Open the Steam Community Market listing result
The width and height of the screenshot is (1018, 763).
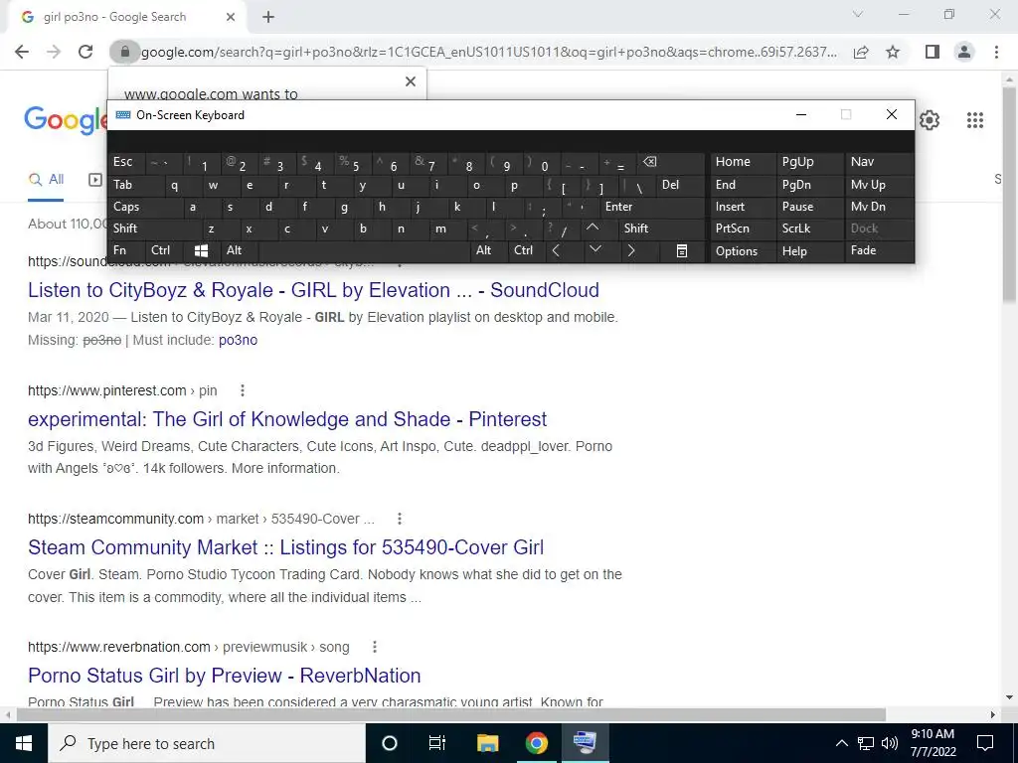coord(285,547)
